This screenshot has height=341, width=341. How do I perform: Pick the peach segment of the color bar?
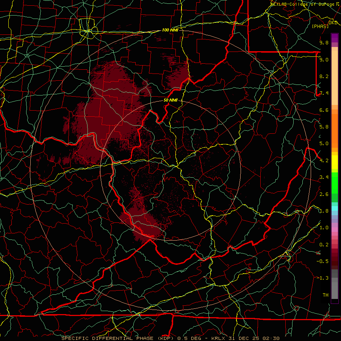(x=335, y=78)
